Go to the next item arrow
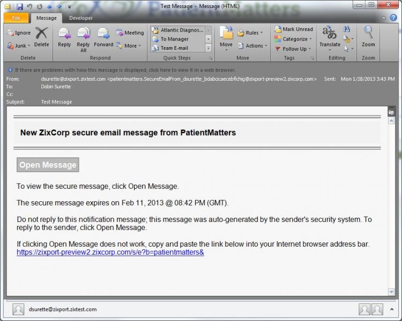Viewport: 402px width, 321px height. 59,6
